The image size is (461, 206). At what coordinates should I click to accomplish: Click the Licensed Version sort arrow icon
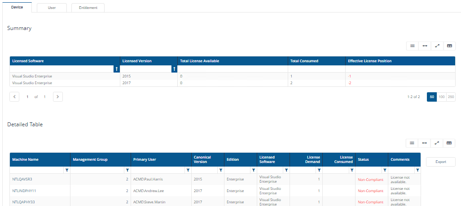[174, 69]
